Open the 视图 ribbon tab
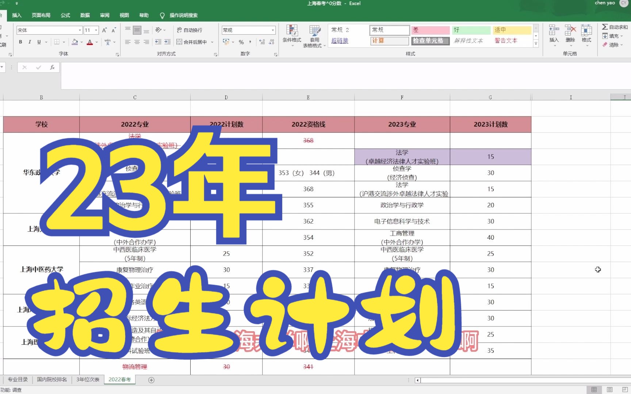The height and width of the screenshot is (394, 631). pos(124,15)
